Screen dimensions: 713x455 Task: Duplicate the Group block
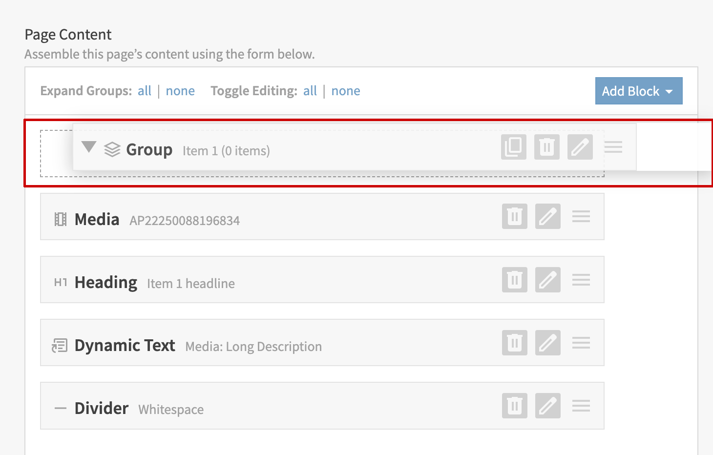click(x=513, y=147)
